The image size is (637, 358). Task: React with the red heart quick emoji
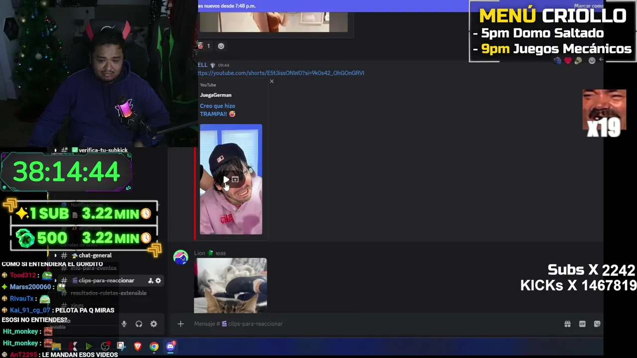tap(568, 61)
